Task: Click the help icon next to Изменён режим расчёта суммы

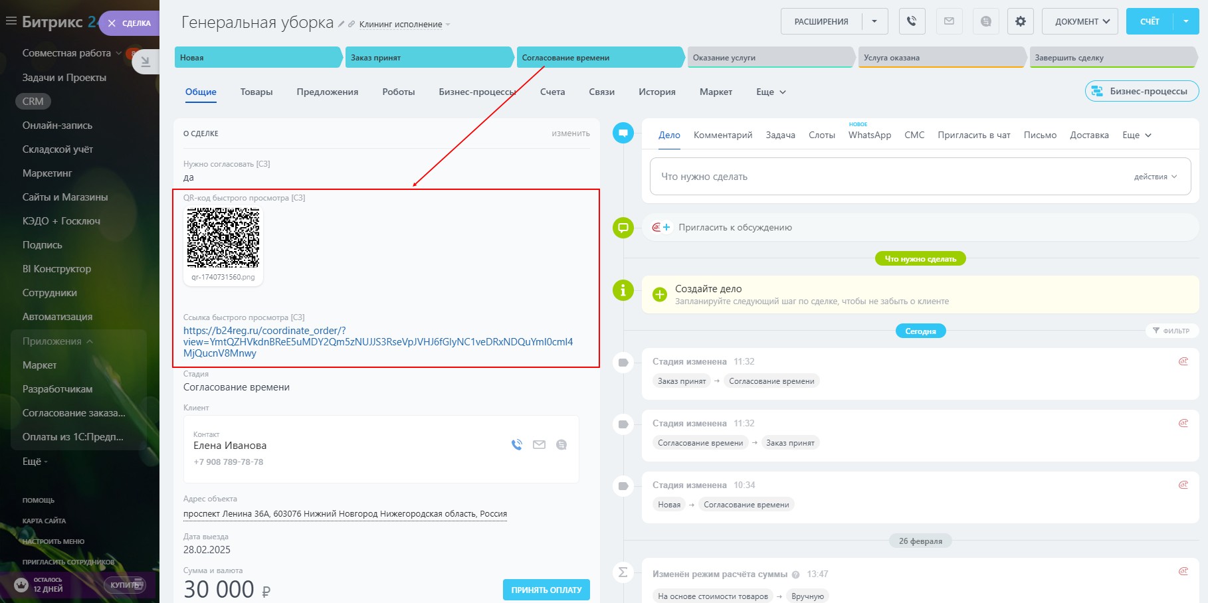Action: click(x=795, y=574)
